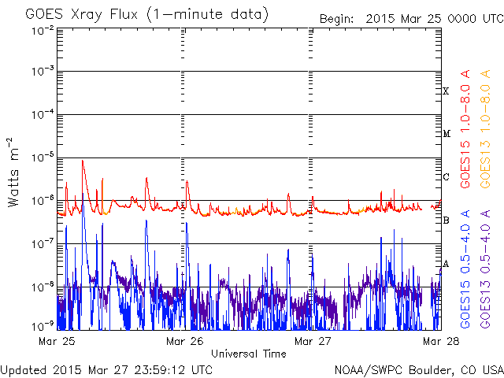Click the Mar 25 x-axis label
504x378 pixels.
pyautogui.click(x=57, y=341)
